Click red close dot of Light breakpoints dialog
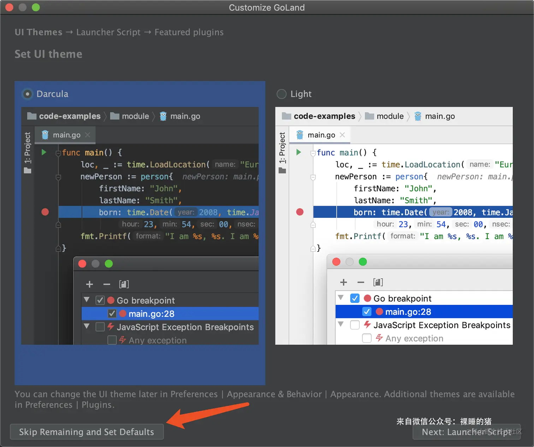This screenshot has height=447, width=534. point(336,262)
